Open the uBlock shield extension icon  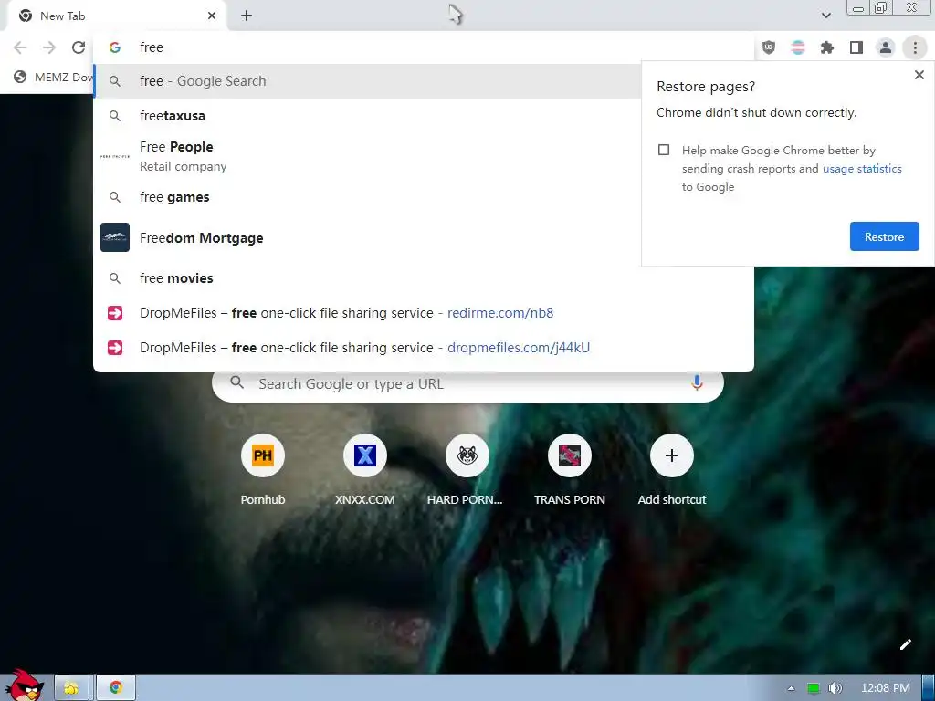click(x=769, y=47)
